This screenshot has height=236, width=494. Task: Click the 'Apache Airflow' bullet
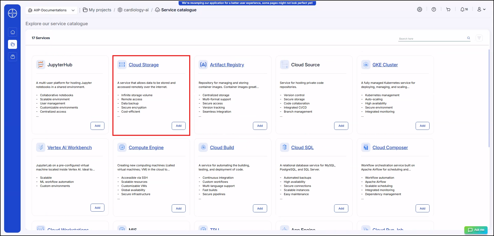pos(375,182)
